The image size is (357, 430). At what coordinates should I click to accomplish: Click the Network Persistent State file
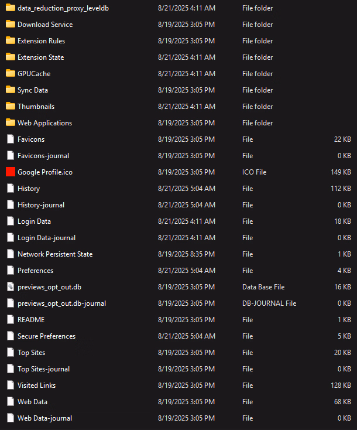pyautogui.click(x=54, y=254)
